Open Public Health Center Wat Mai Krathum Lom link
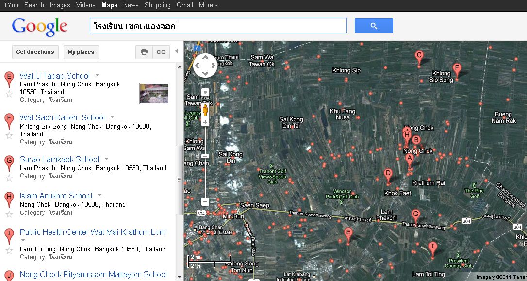 pyautogui.click(x=93, y=232)
